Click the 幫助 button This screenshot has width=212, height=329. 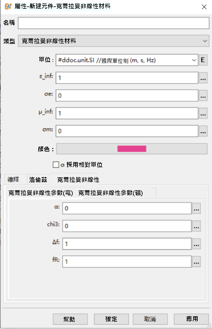coord(70,319)
